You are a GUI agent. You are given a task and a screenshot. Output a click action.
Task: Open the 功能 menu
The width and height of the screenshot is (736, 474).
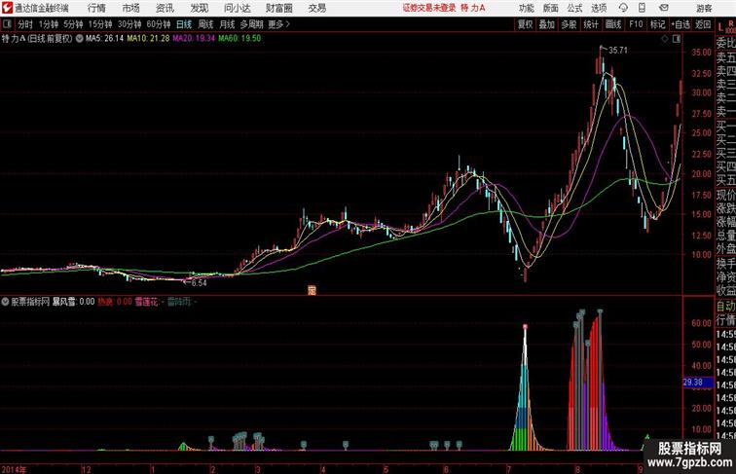coord(526,8)
